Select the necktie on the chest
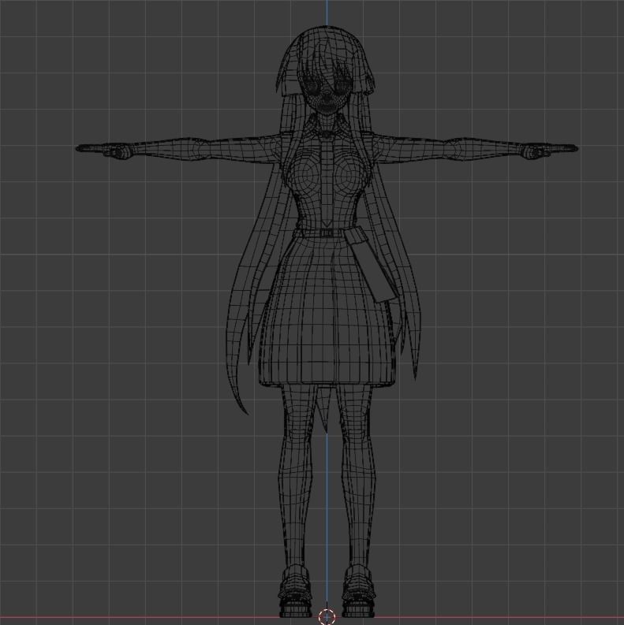Screen dimensions: 624x625 pyautogui.click(x=327, y=184)
